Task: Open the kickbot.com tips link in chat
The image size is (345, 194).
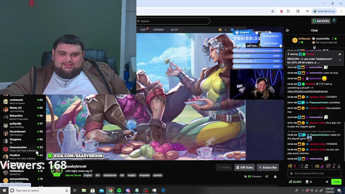Action: pyautogui.click(x=308, y=91)
